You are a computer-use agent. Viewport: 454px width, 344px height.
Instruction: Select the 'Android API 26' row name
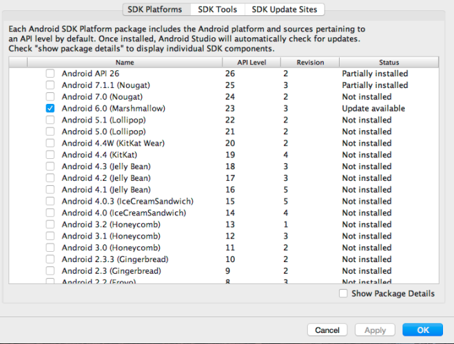coord(90,74)
